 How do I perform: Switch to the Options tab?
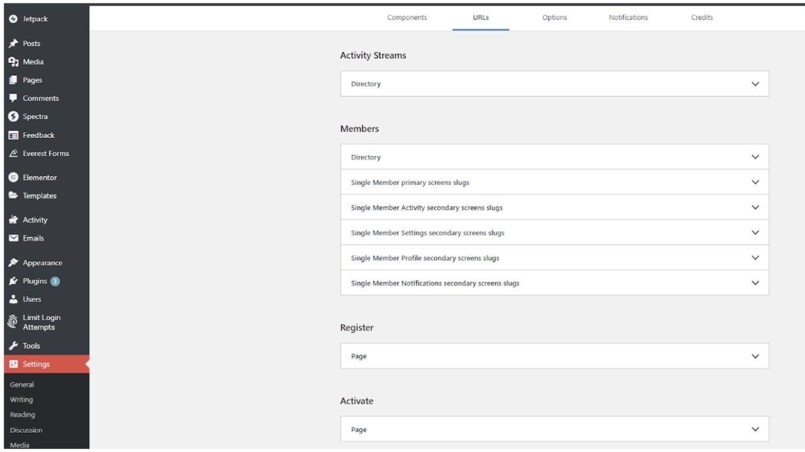pyautogui.click(x=555, y=18)
